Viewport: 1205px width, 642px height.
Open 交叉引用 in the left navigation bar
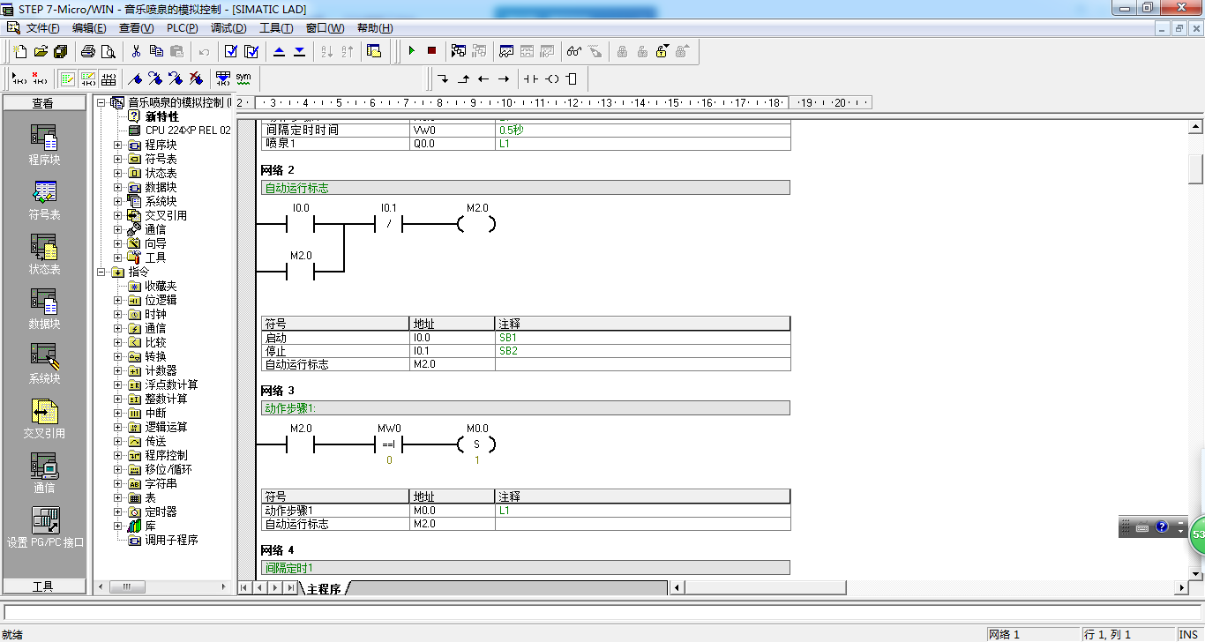click(44, 419)
